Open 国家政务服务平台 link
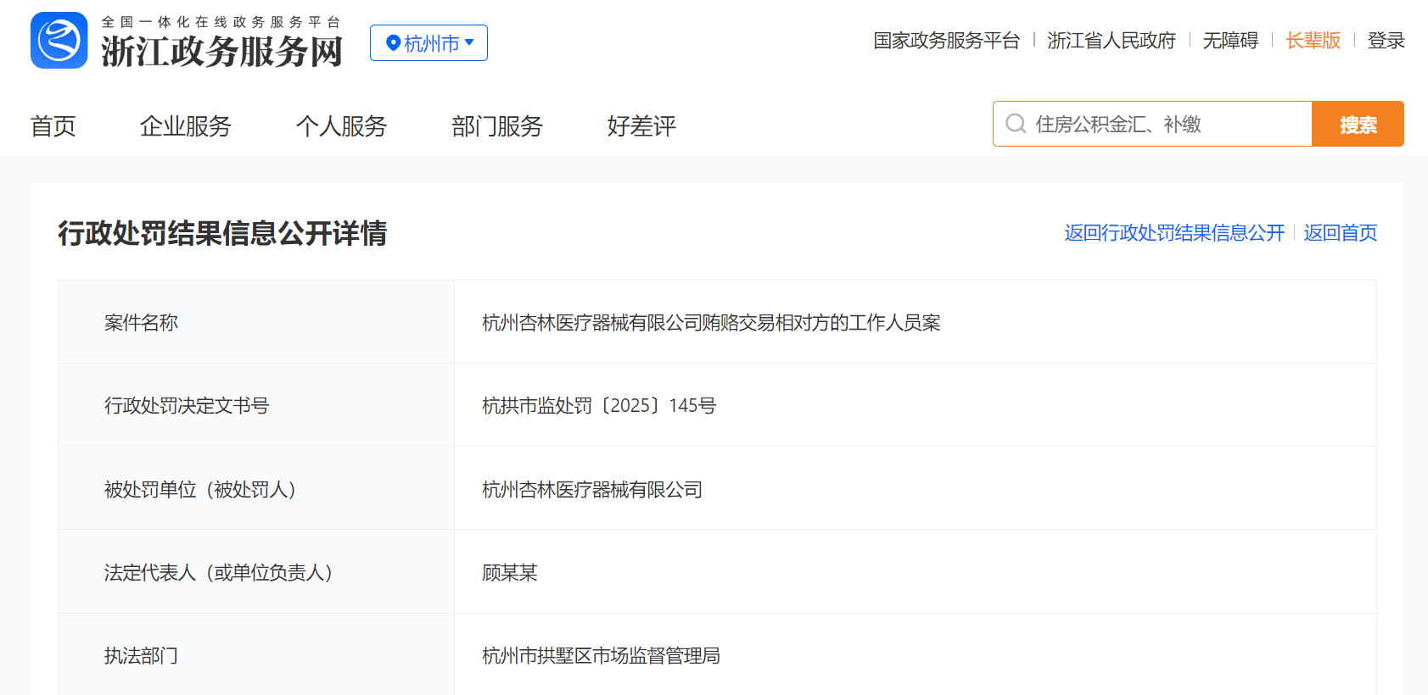This screenshot has width=1428, height=695. click(946, 41)
